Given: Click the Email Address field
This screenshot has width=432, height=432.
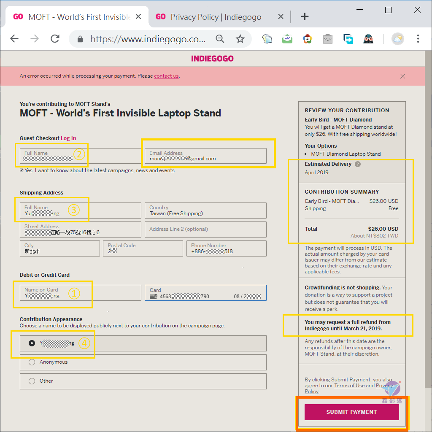Looking at the screenshot, I should click(x=205, y=156).
